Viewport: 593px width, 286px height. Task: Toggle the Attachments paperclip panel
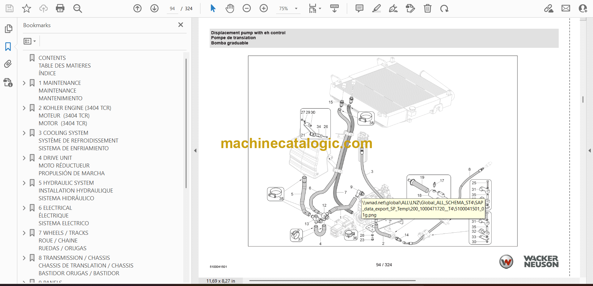pos(8,64)
